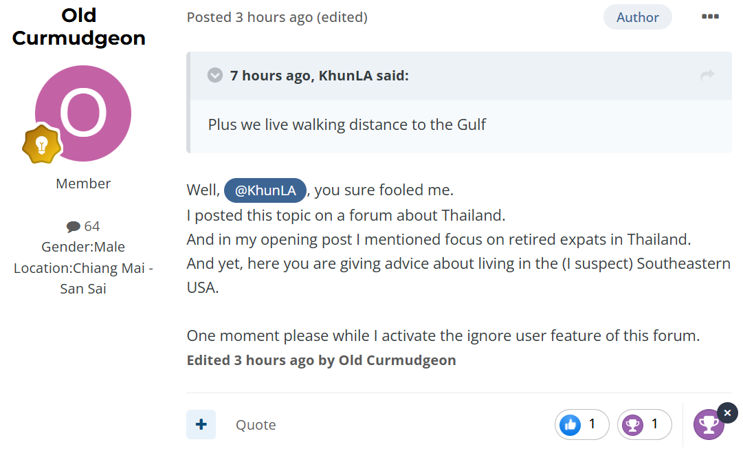Click the speech bubble post count icon
The image size is (743, 451).
[74, 226]
